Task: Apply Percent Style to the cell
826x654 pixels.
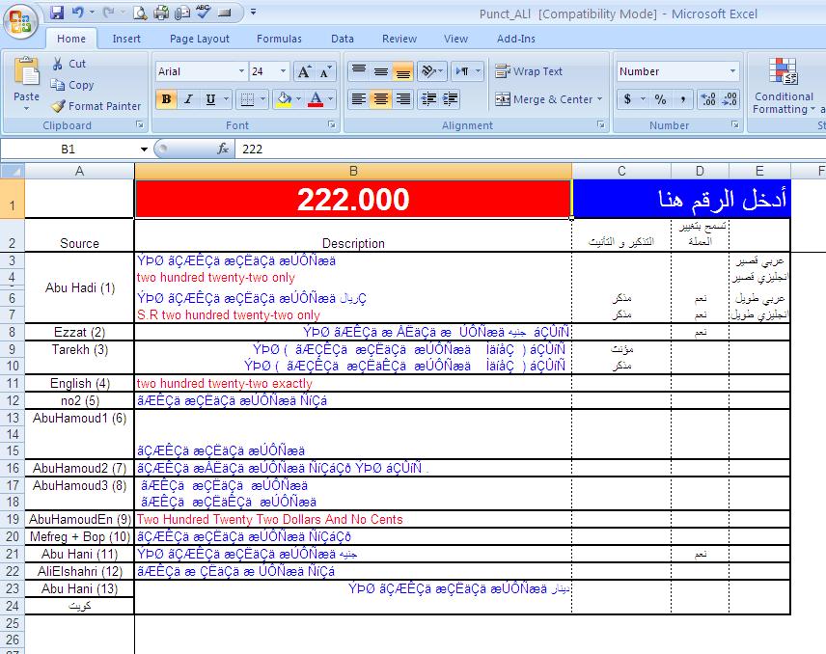Action: [660, 99]
